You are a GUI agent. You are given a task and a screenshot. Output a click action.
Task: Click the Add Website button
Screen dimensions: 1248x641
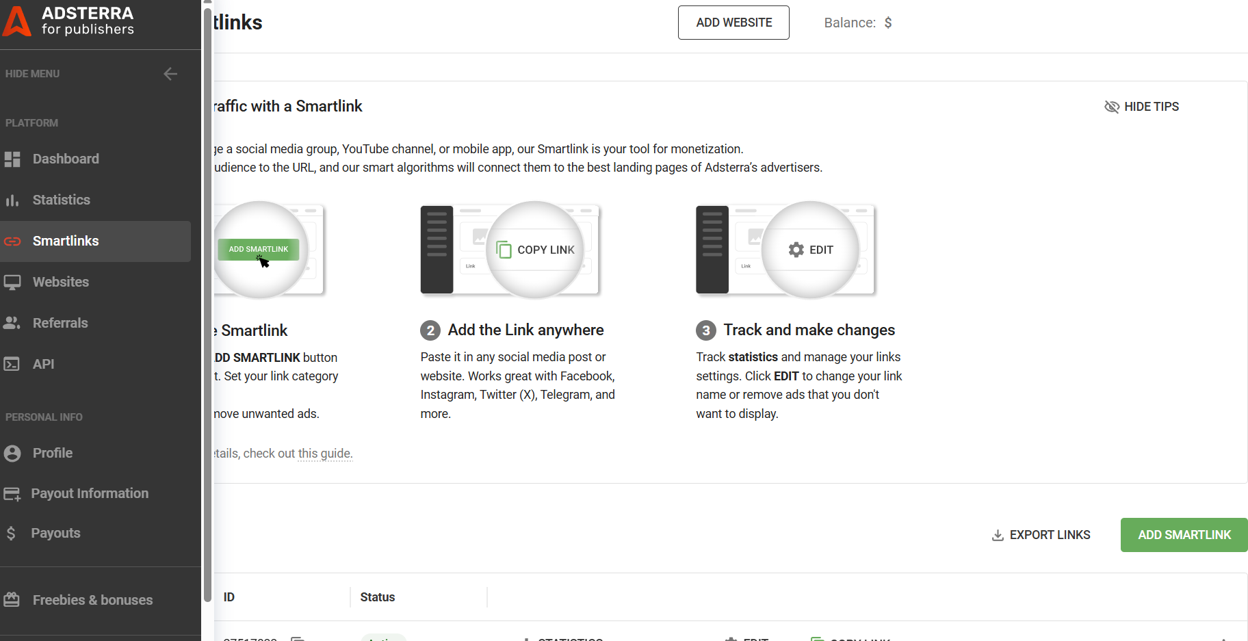pyautogui.click(x=733, y=23)
